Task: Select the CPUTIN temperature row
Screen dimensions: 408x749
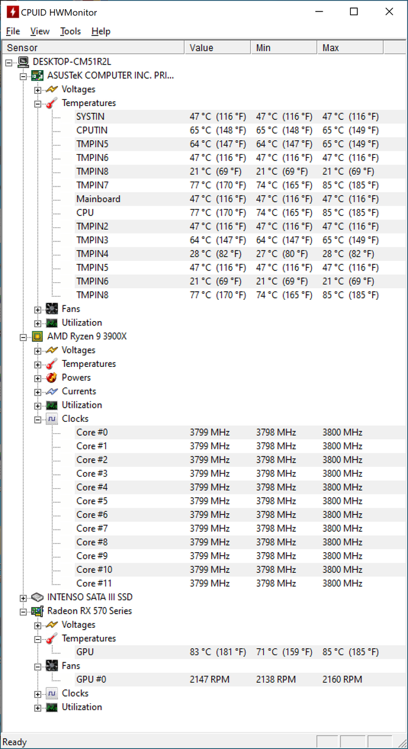Action: 240,130
